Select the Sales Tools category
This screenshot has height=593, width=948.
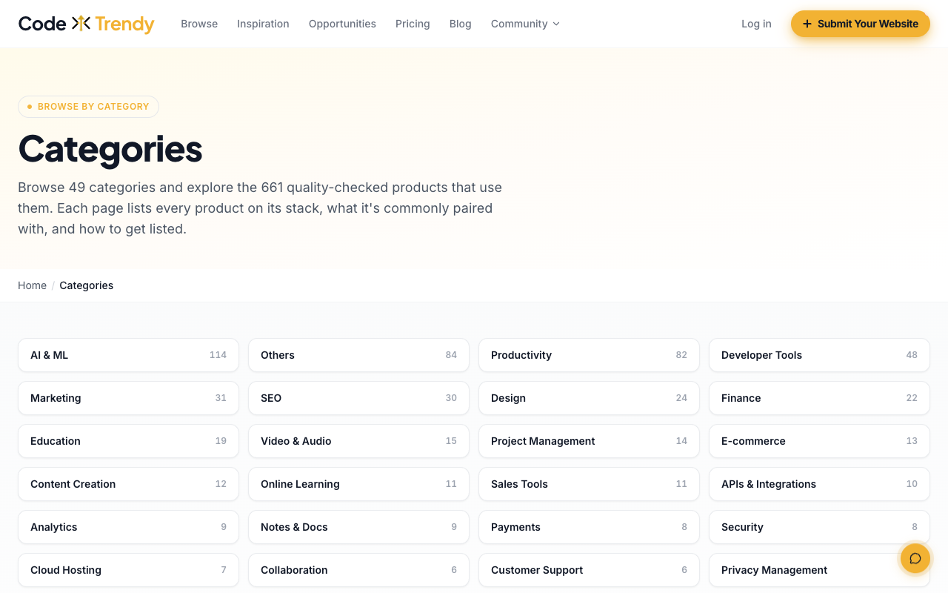[x=589, y=484]
